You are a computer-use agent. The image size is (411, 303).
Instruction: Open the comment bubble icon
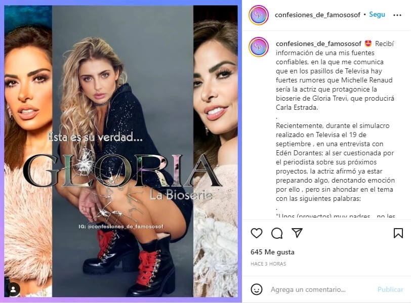[277, 233]
